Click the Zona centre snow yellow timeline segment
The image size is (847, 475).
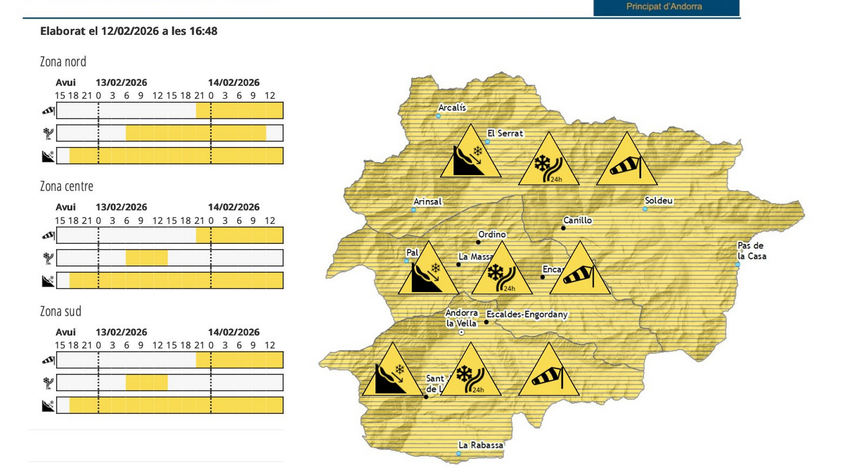[x=147, y=258]
